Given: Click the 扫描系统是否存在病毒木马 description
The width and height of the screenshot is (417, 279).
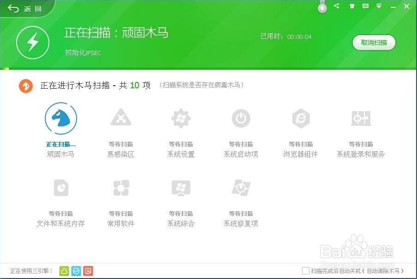Looking at the screenshot, I should click(x=201, y=85).
